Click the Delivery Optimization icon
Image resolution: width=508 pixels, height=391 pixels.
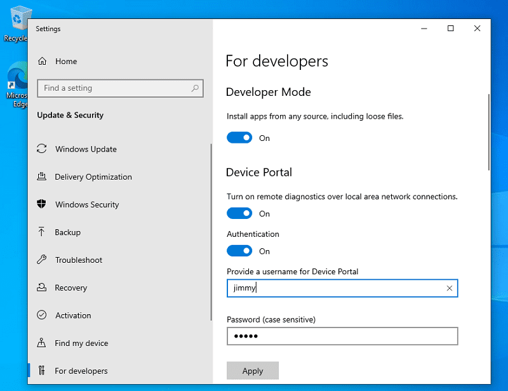click(41, 176)
